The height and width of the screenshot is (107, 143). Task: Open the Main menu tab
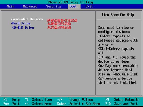[11, 6]
